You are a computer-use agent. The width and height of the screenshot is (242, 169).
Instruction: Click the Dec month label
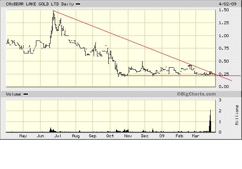click(x=145, y=136)
